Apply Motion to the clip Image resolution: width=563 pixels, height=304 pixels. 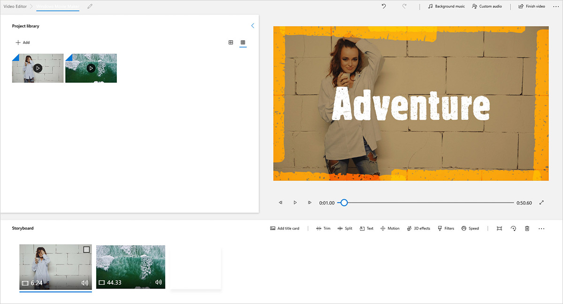coord(390,228)
